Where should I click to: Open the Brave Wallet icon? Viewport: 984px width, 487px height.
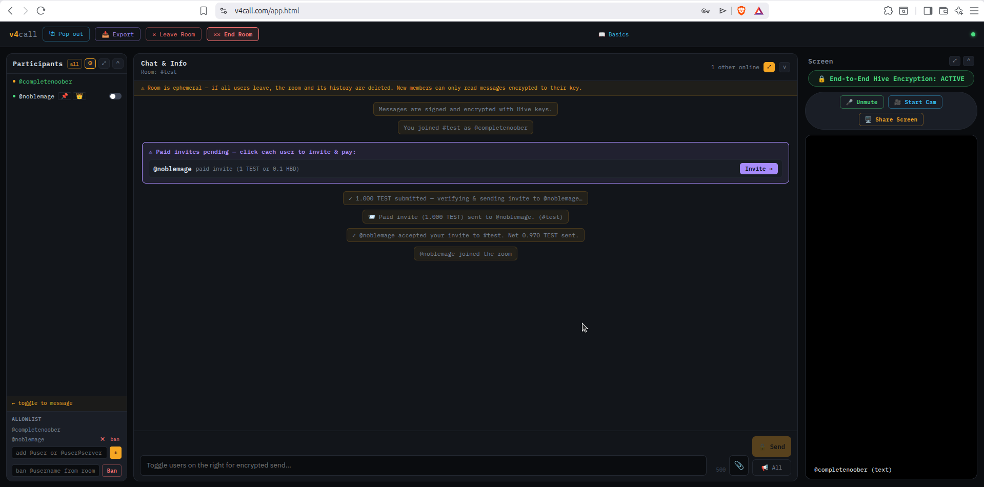943,11
